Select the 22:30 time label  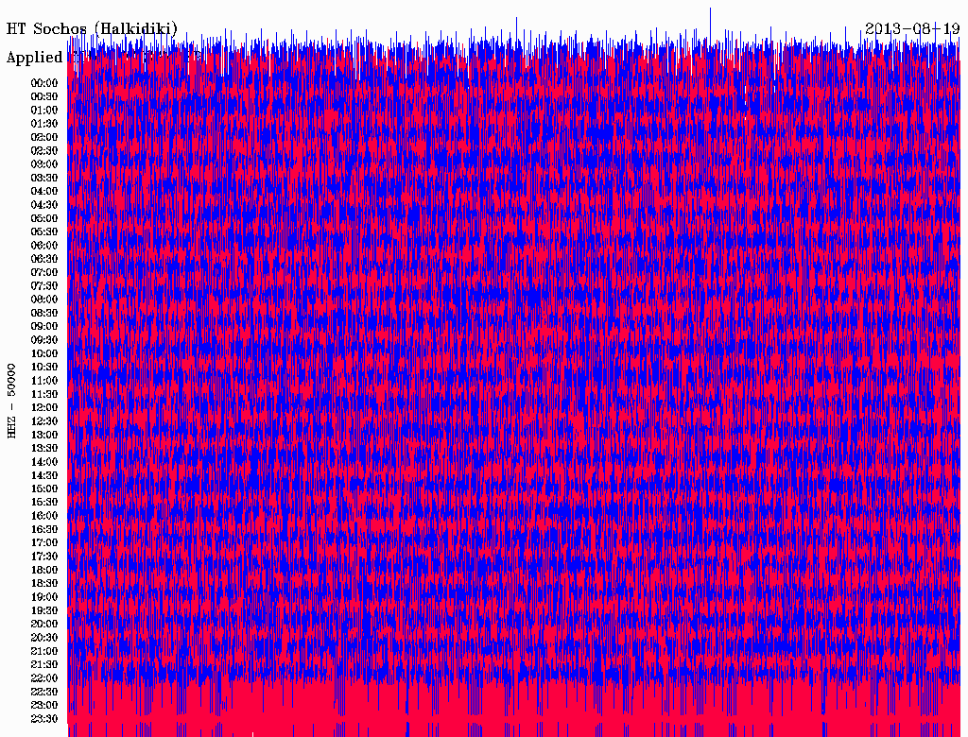tap(43, 692)
